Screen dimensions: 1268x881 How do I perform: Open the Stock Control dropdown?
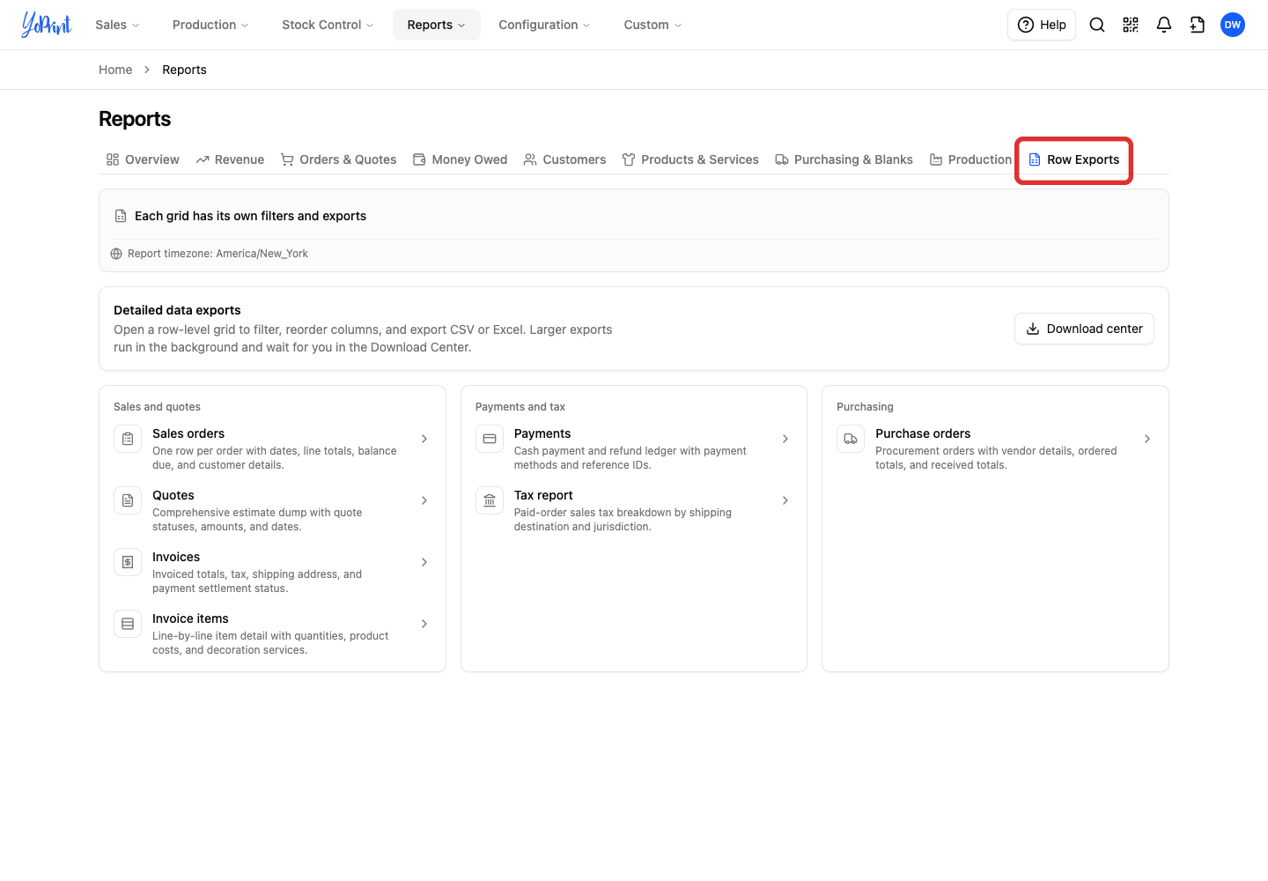[328, 25]
